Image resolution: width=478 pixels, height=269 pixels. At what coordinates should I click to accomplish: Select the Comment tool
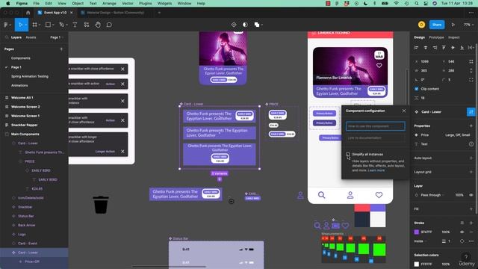point(109,25)
